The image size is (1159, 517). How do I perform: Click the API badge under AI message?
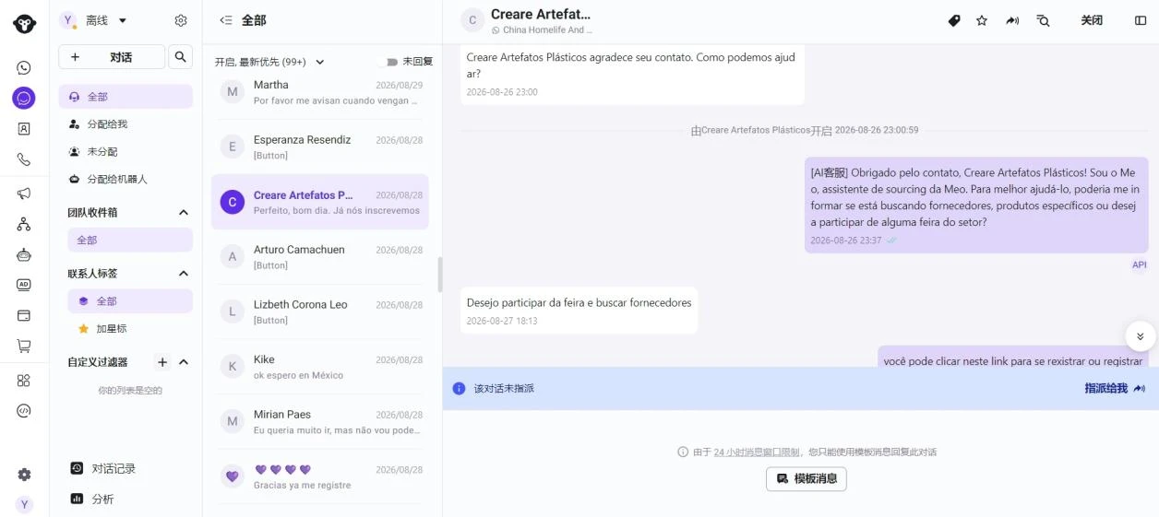pyautogui.click(x=1140, y=265)
